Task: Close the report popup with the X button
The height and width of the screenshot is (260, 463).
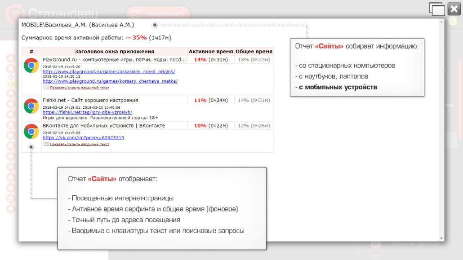Action: (x=454, y=9)
